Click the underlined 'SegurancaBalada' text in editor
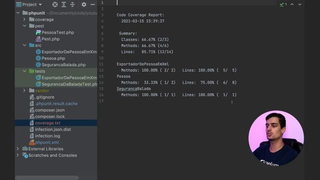The image size is (320, 180). coord(133,89)
